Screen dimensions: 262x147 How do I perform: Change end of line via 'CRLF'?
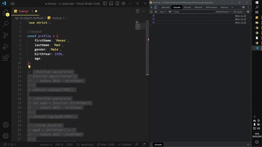[70, 145]
